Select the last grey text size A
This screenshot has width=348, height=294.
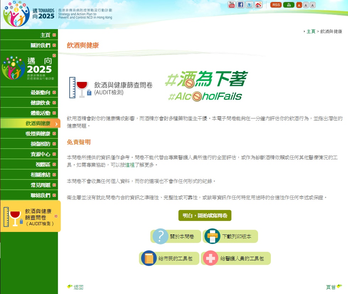312,5
